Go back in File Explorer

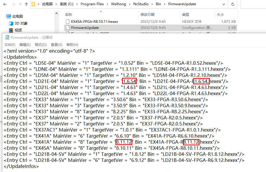5,4
